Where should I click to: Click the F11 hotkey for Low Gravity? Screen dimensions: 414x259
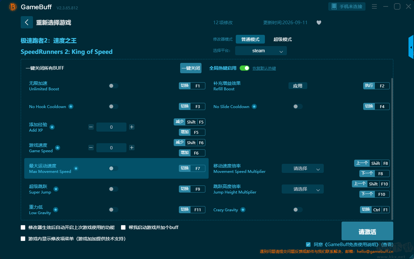(x=192, y=210)
